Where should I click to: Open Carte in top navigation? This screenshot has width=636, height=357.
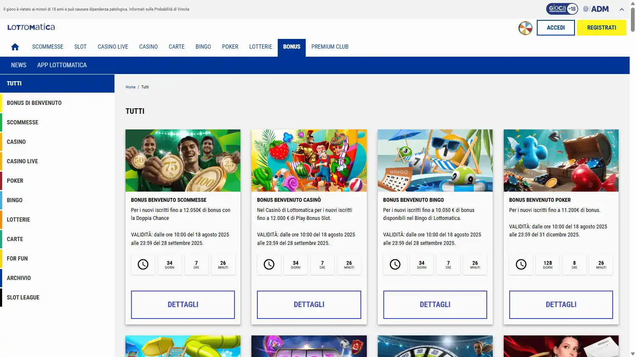point(176,47)
